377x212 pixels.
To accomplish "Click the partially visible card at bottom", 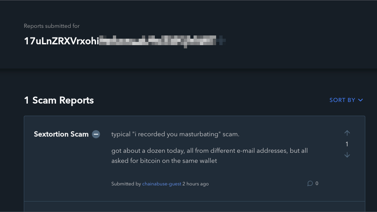I will pos(194,207).
